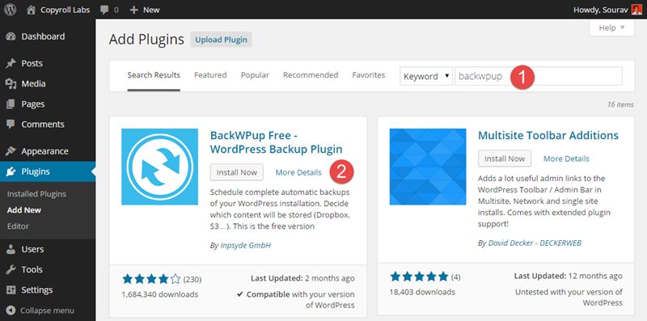Open the comments bubble icon in admin bar
This screenshot has width=647, height=321.
pos(104,10)
